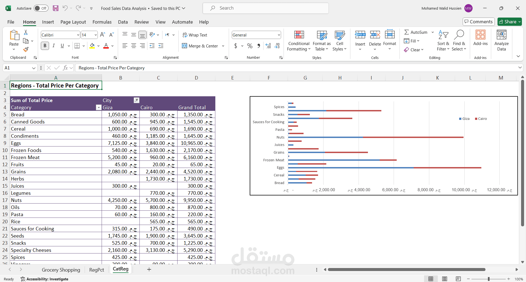The image size is (526, 282).
Task: Open the Add-ins button
Action: tap(481, 38)
